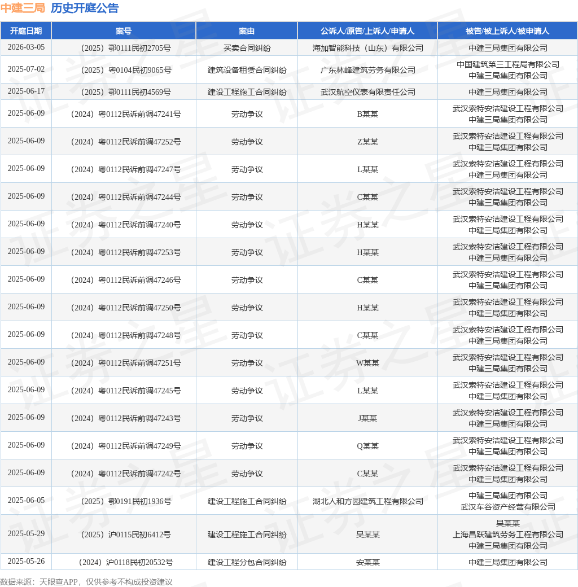This screenshot has width=578, height=587.
Task: Click case number ending 民诉前调47241号
Action: (126, 114)
